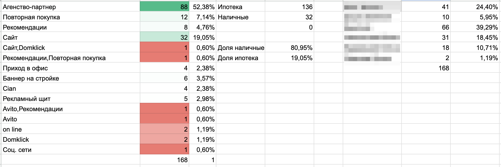Click the 39,29% cell in right table

pyautogui.click(x=475, y=27)
